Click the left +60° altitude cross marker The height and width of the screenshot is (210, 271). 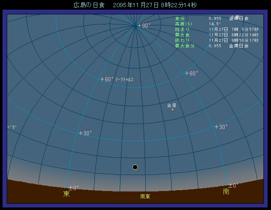[x=102, y=79]
